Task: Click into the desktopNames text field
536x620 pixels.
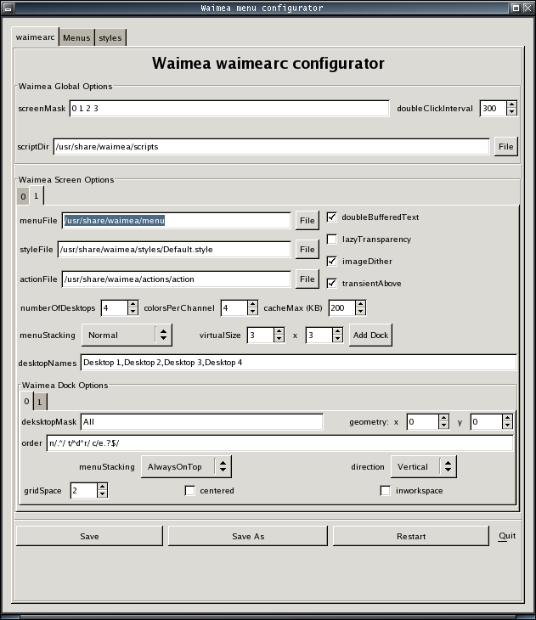Action: point(297,363)
